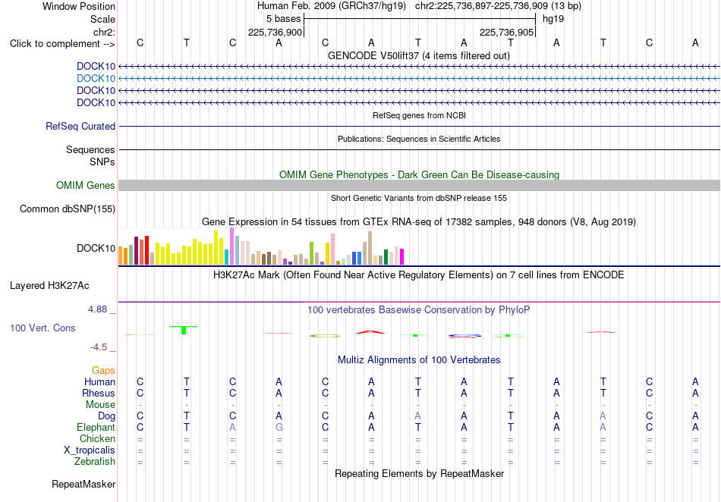This screenshot has height=502, width=721.
Task: Click 'RefSeq genes from NCBI' title
Action: click(x=419, y=115)
